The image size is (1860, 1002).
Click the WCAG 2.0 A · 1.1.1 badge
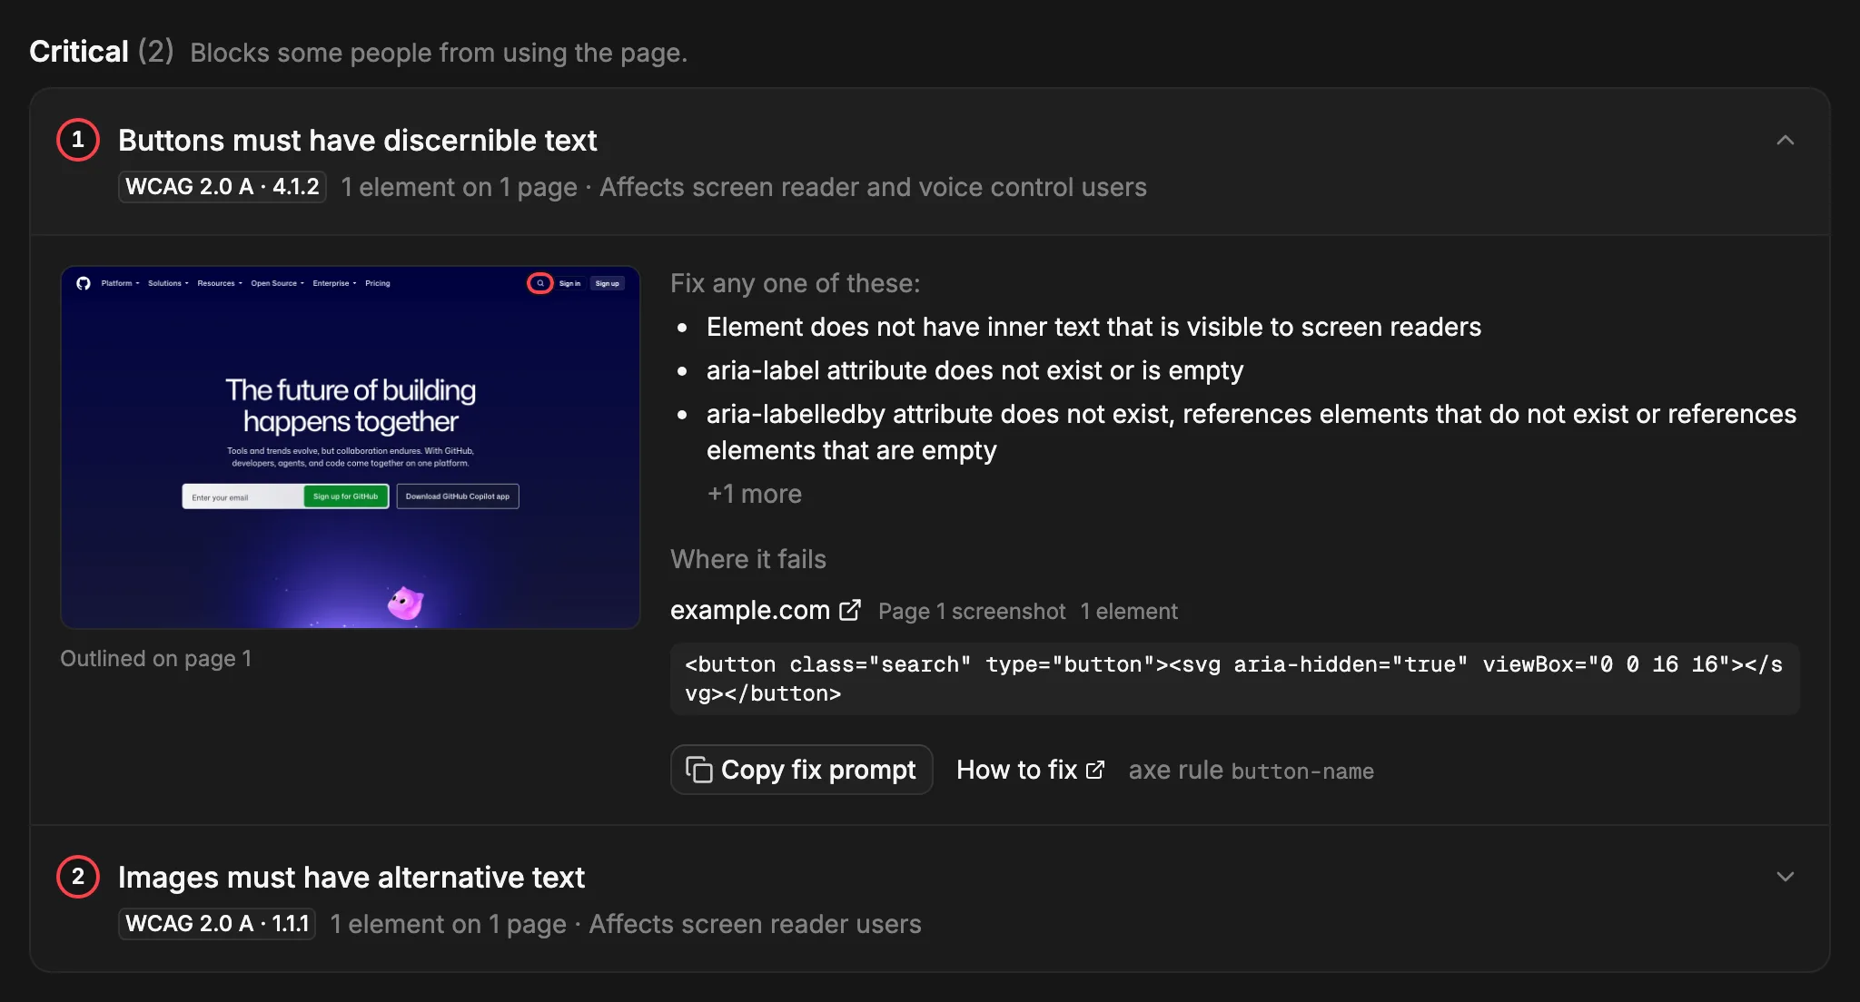(217, 924)
